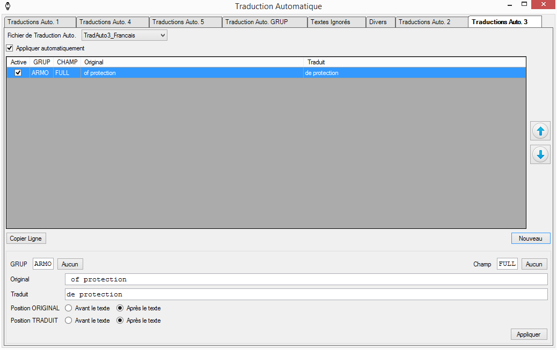Choose 'Après le texte' for Position TRADUIT
This screenshot has height=350, width=557.
tap(120, 321)
